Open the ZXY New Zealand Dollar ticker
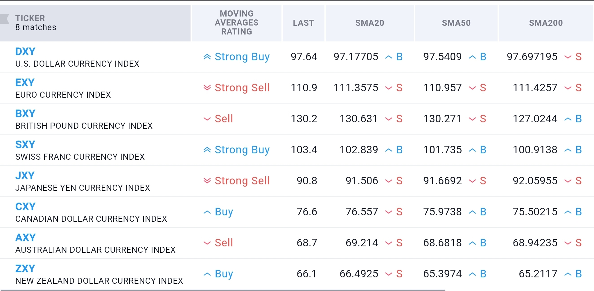 point(25,269)
